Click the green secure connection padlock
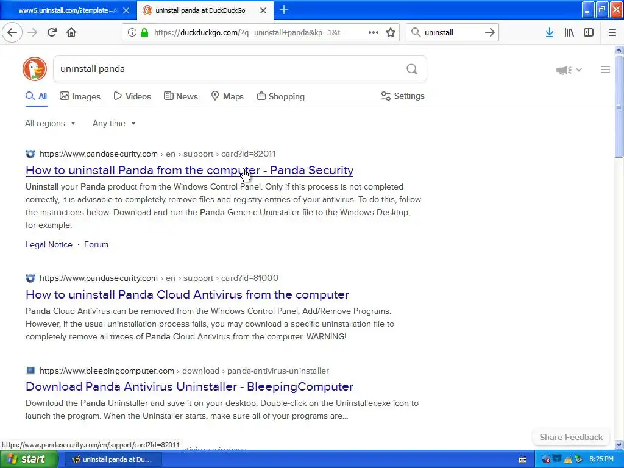Viewport: 624px width, 468px height. (144, 32)
